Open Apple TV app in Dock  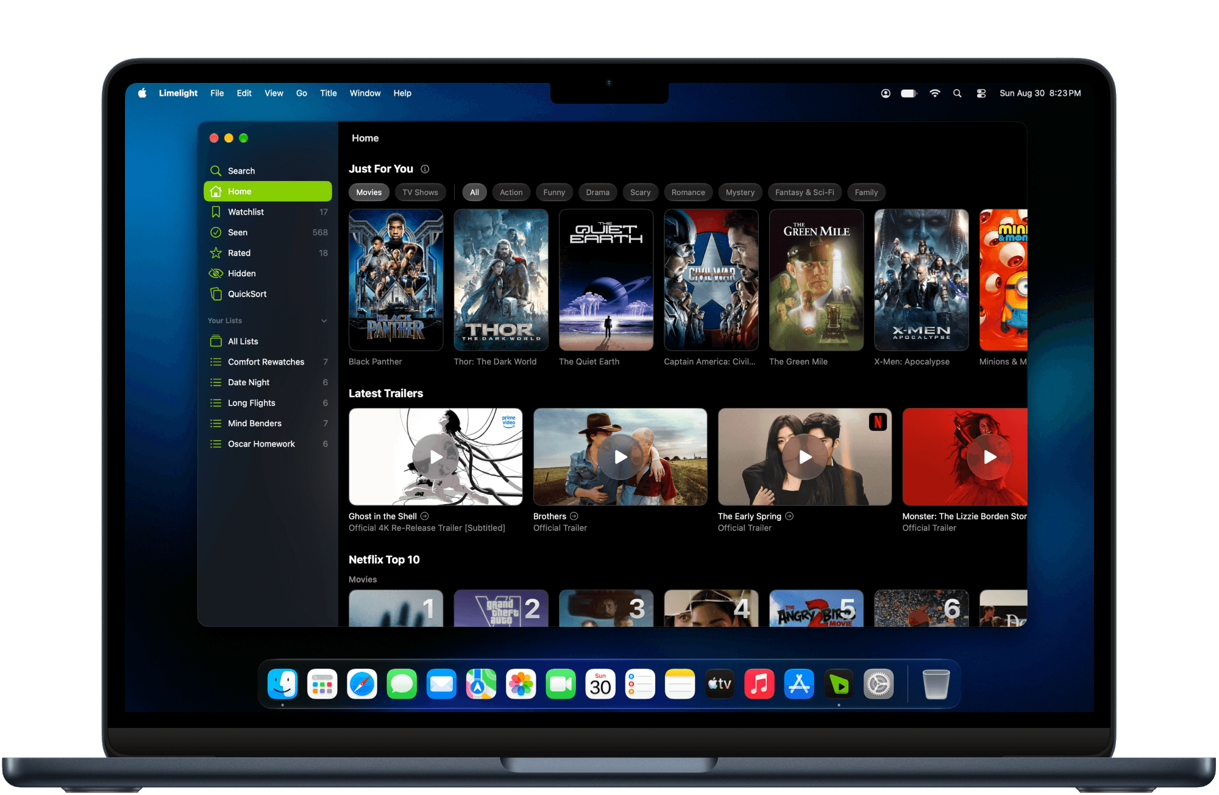[x=720, y=684]
